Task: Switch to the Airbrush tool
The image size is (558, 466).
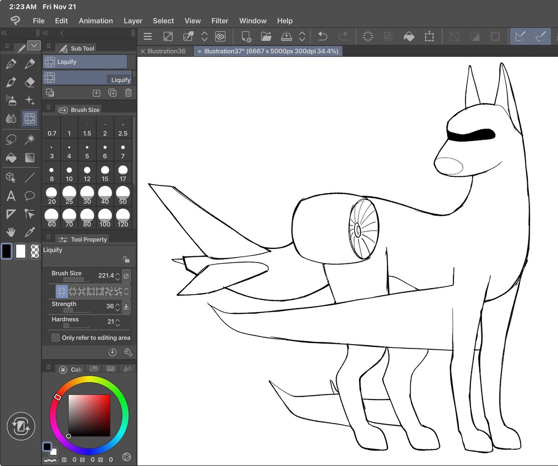Action: pos(12,100)
